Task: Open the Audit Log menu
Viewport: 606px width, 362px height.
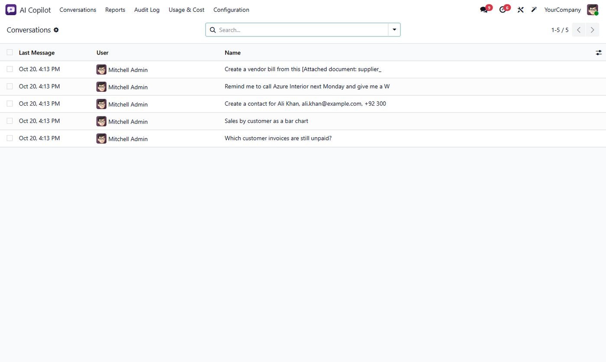Action: tap(147, 10)
